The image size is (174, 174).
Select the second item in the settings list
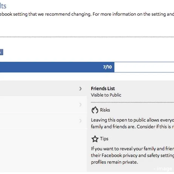pos(39,105)
